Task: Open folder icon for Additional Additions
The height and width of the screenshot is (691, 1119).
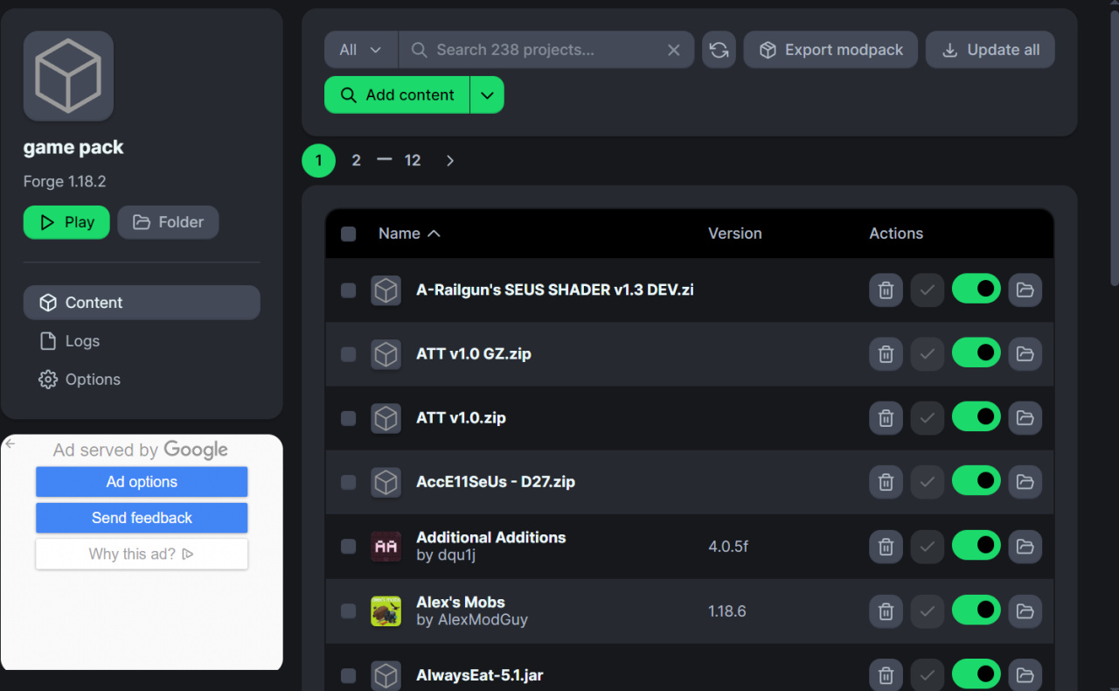Action: (1025, 547)
